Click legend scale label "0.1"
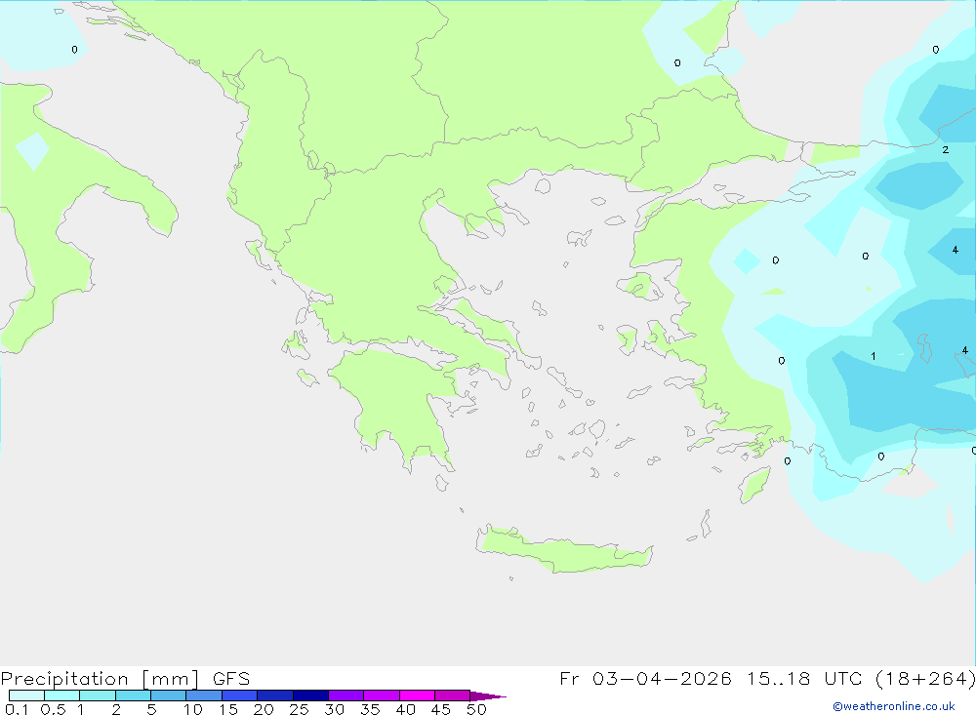Image resolution: width=976 pixels, height=715 pixels. coord(17,709)
